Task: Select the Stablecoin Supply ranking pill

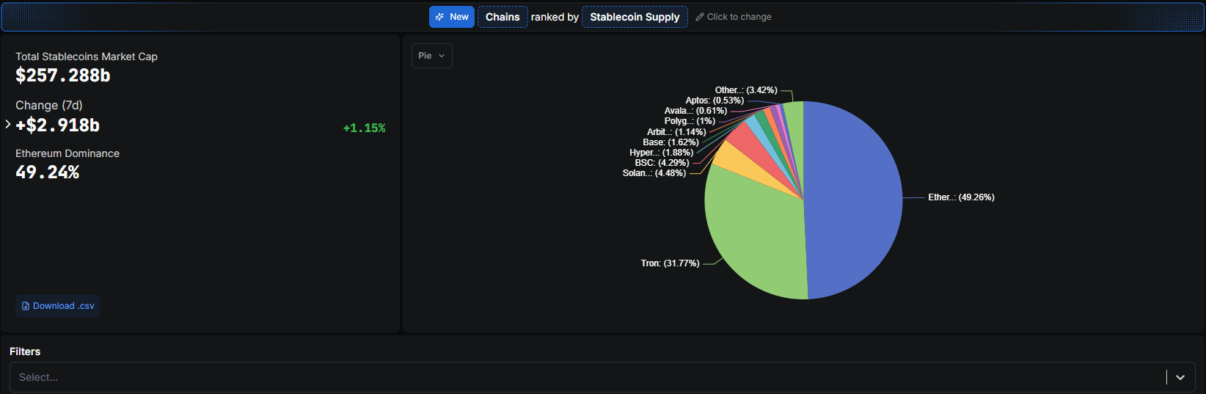Action: pos(635,17)
